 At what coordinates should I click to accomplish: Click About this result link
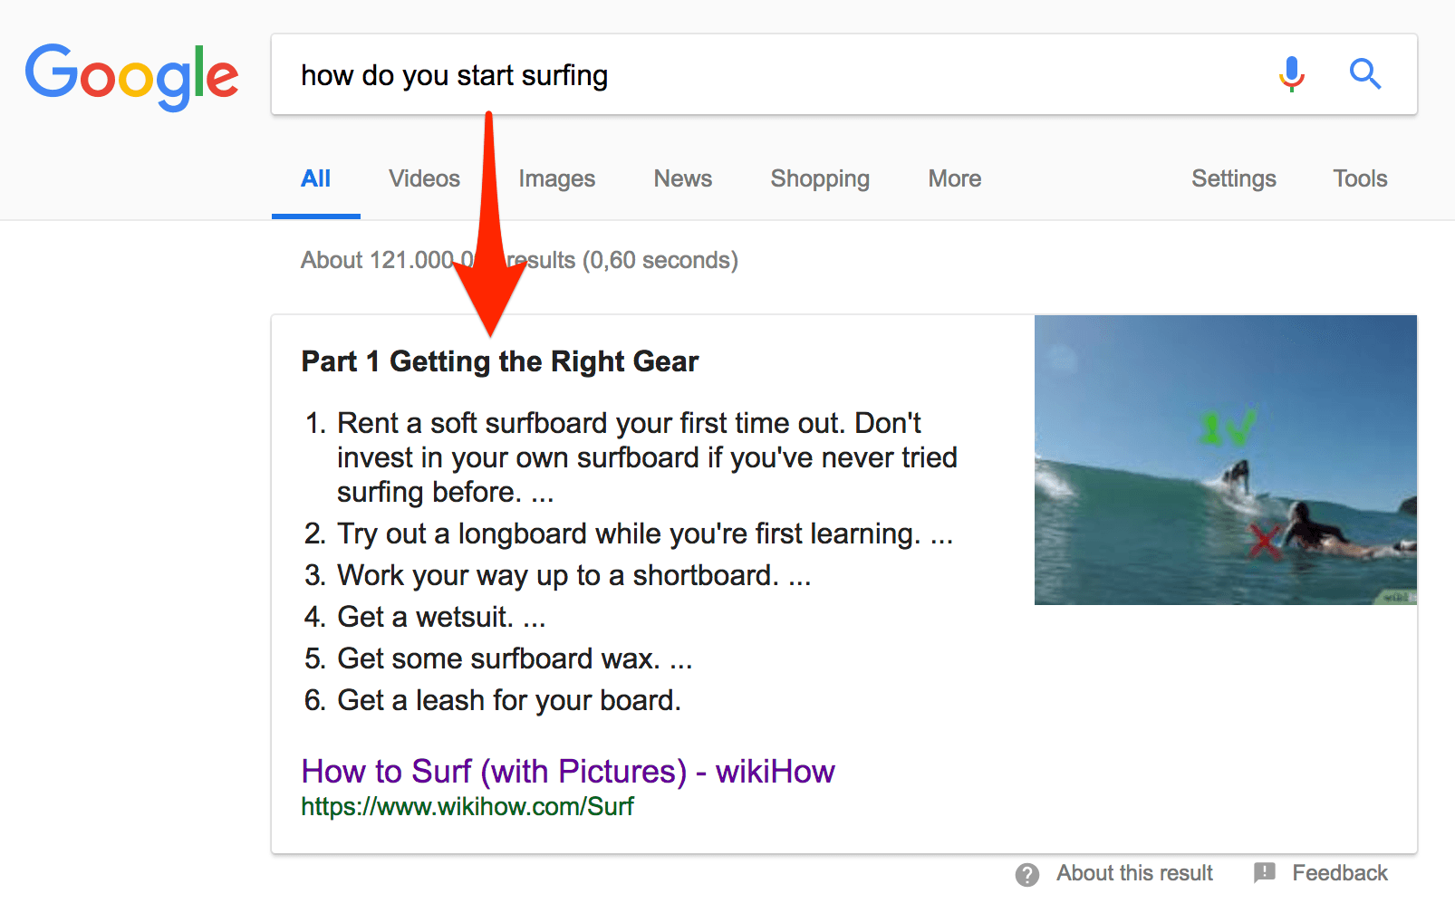click(x=1134, y=873)
